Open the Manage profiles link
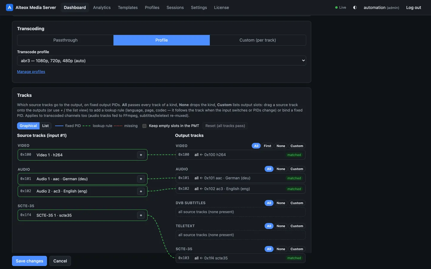The width and height of the screenshot is (431, 269). [31, 72]
